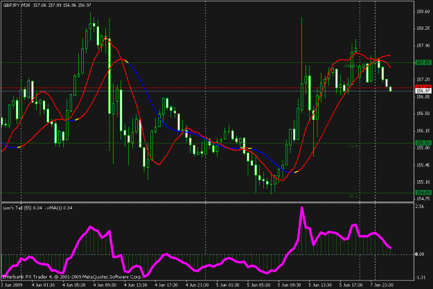This screenshot has width=433, height=289.
Task: Click the 23.6 Fibonacci level label
Action: click(x=352, y=146)
